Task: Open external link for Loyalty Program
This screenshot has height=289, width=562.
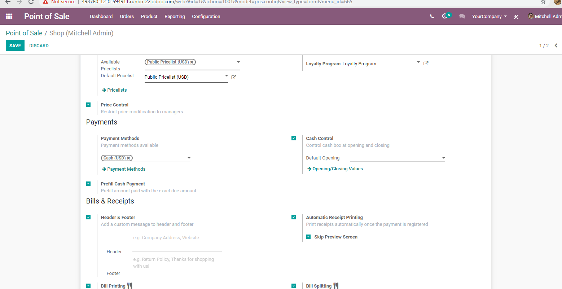Action: coord(426,64)
